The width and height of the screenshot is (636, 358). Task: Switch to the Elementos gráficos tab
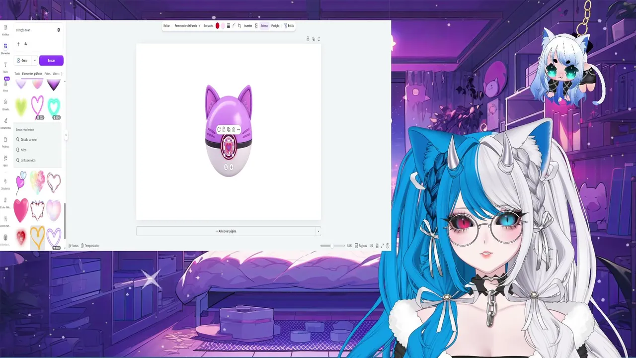click(x=32, y=74)
